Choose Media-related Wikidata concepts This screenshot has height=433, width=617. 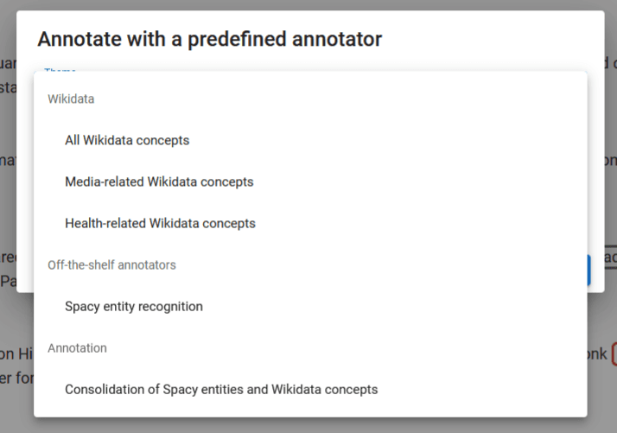click(159, 181)
